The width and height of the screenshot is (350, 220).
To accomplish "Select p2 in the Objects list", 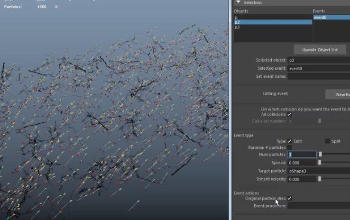I will 237,22.
